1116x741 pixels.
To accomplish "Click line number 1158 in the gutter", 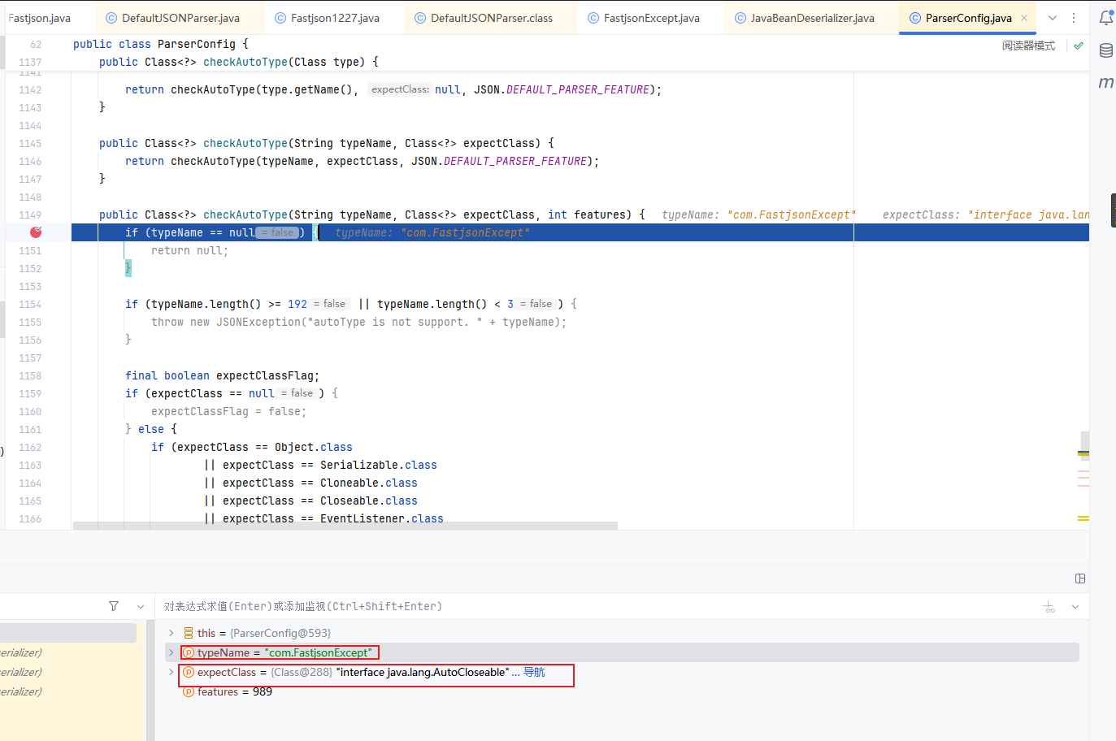I will click(x=30, y=376).
